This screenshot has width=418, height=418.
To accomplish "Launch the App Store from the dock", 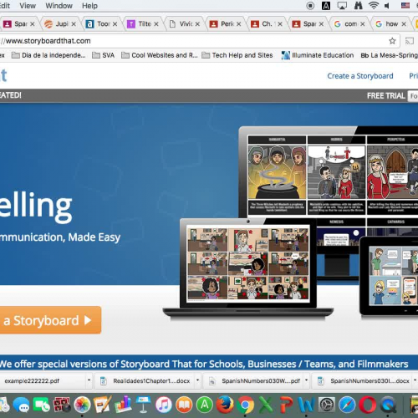I will pyautogui.click(x=205, y=405).
